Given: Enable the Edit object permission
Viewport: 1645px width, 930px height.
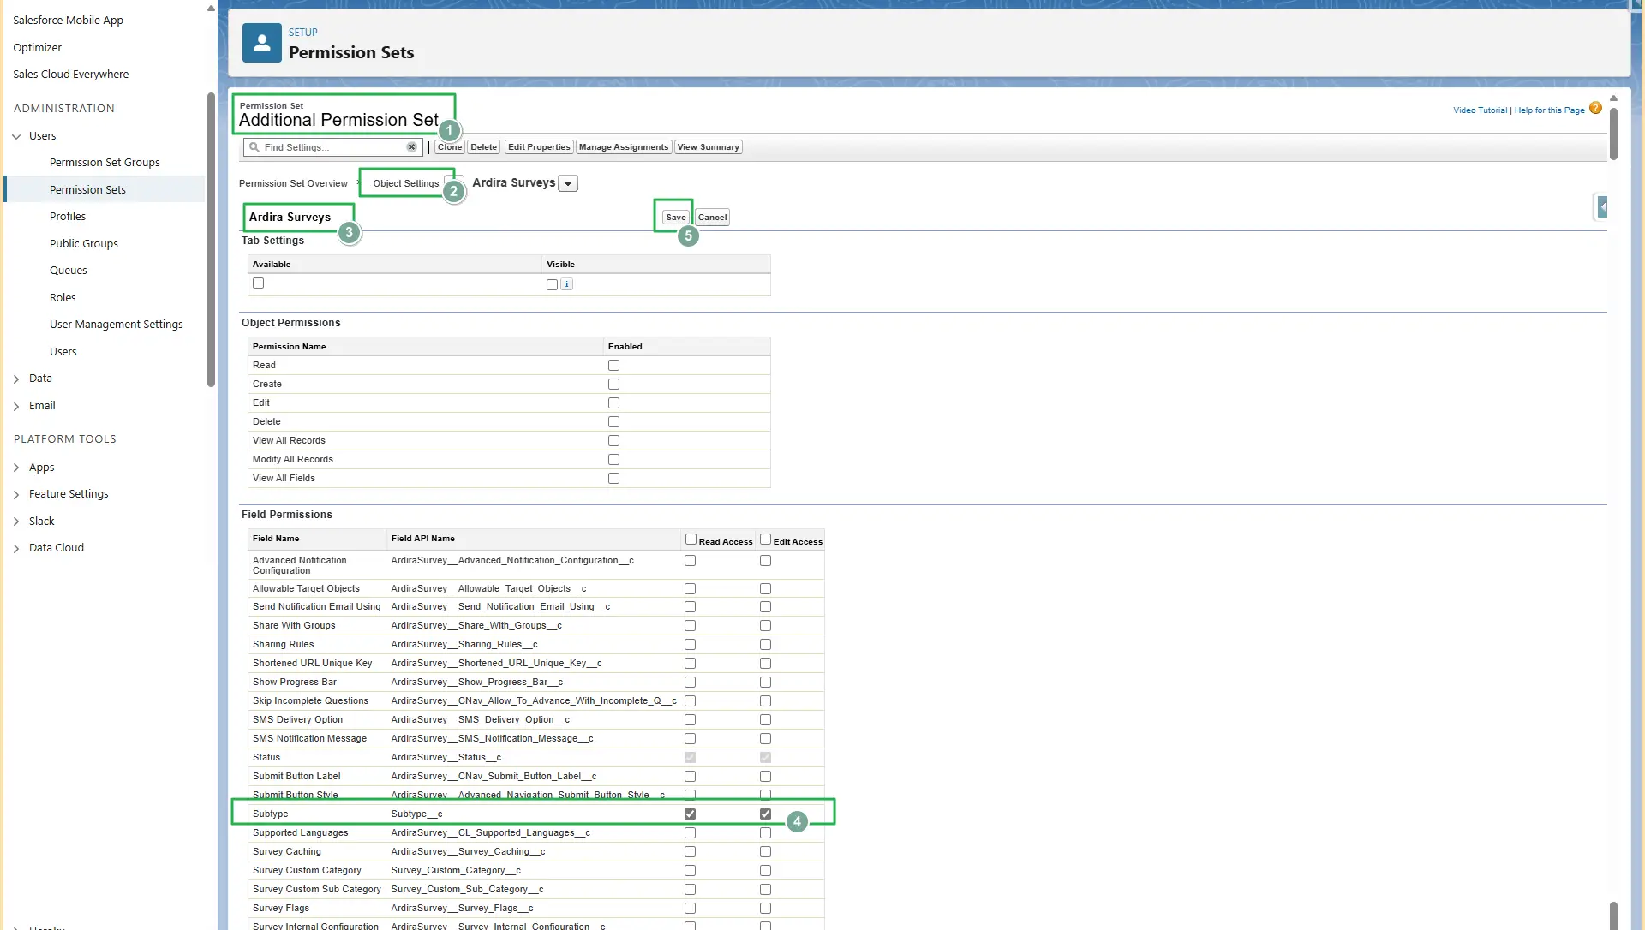Looking at the screenshot, I should point(613,403).
